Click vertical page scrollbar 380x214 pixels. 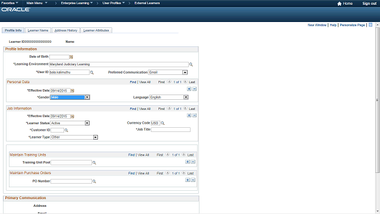click(x=377, y=100)
